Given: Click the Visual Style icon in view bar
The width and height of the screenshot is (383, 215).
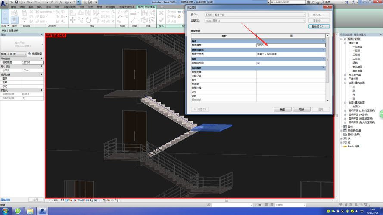Looking at the screenshot, I should (x=67, y=200).
